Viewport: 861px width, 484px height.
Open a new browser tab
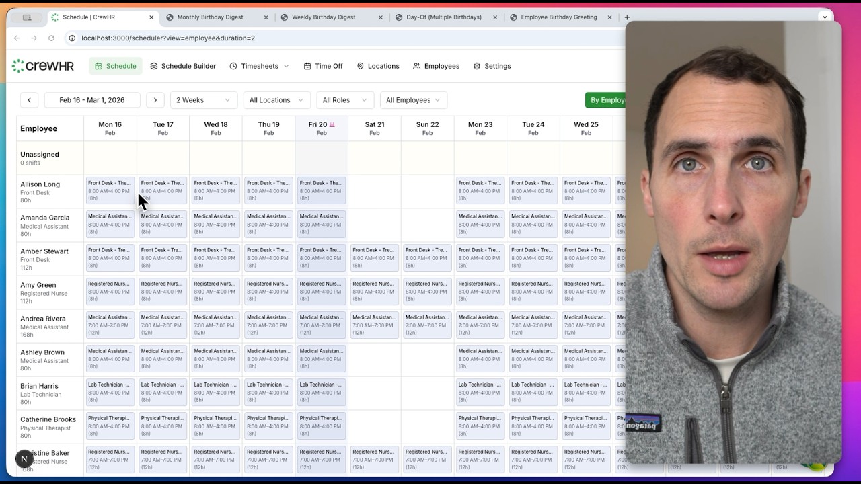click(x=627, y=17)
